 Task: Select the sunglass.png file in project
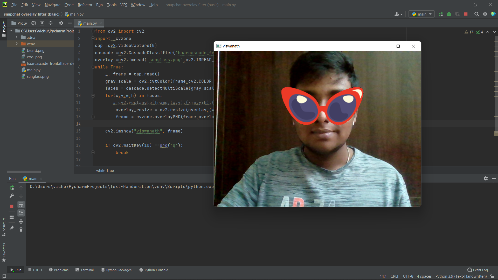pos(37,76)
